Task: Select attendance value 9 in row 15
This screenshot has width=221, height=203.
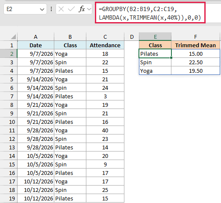Action: (x=105, y=164)
